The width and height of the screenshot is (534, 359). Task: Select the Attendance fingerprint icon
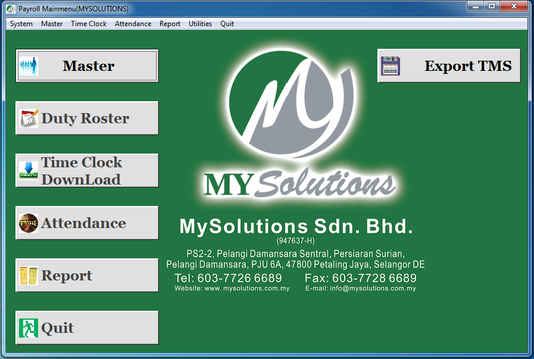click(27, 223)
